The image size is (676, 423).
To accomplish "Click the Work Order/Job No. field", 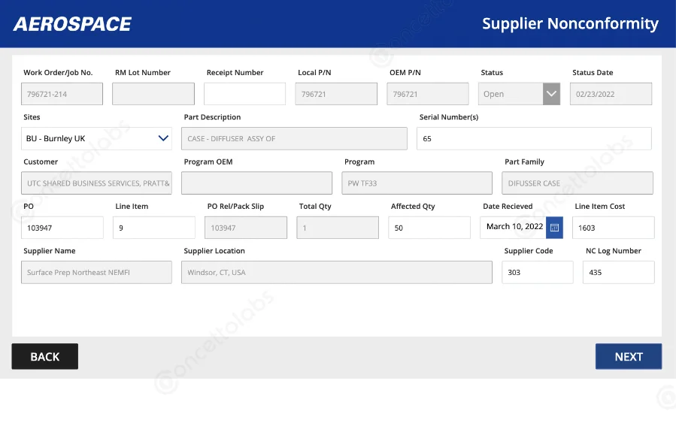I will (62, 94).
